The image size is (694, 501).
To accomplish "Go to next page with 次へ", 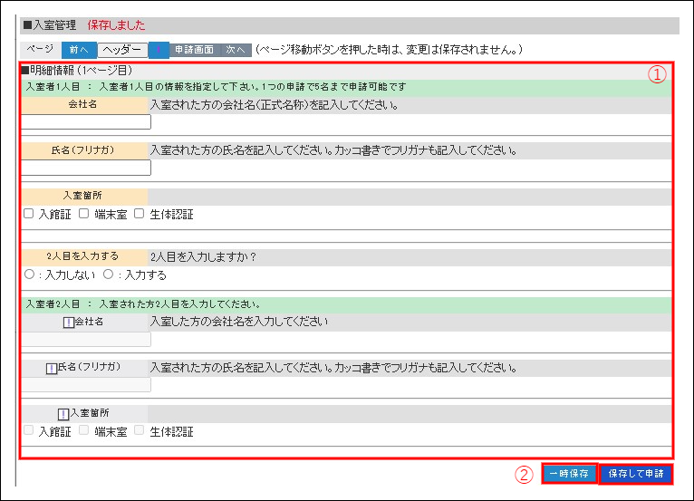I will tap(236, 50).
